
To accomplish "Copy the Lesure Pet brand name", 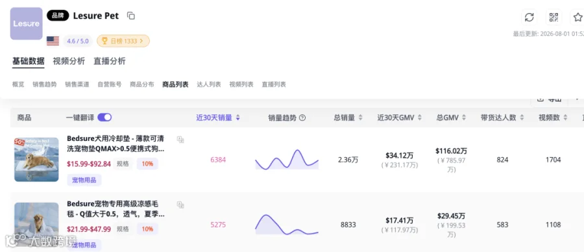I will click(x=130, y=16).
